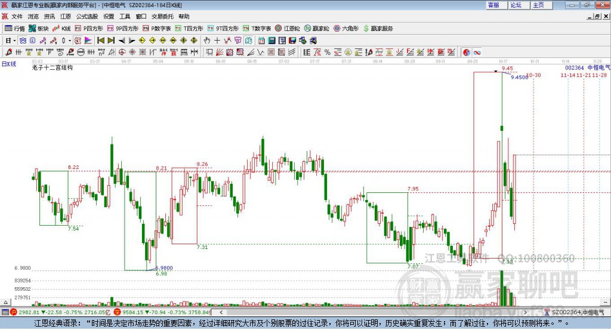The height and width of the screenshot is (329, 611).
Task: Open the 江恩轮 Gann wheel
Action: click(x=288, y=29)
